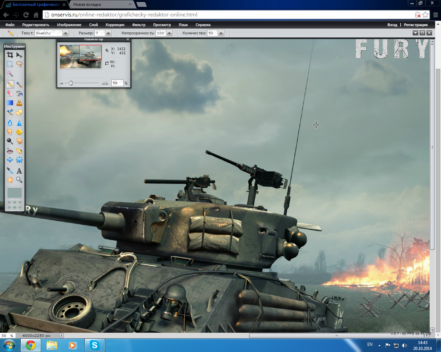
Task: Click the Вход login link
Action: (392, 25)
